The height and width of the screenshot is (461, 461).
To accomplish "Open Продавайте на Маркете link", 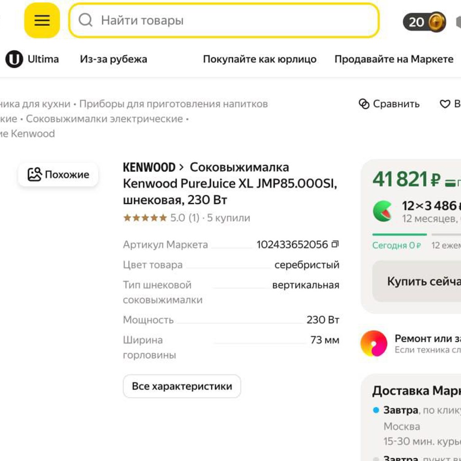I will pyautogui.click(x=394, y=59).
